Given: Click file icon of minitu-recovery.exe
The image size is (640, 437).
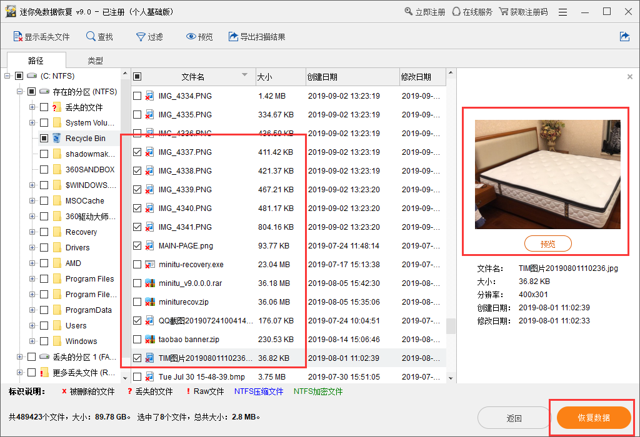Looking at the screenshot, I should click(x=150, y=265).
